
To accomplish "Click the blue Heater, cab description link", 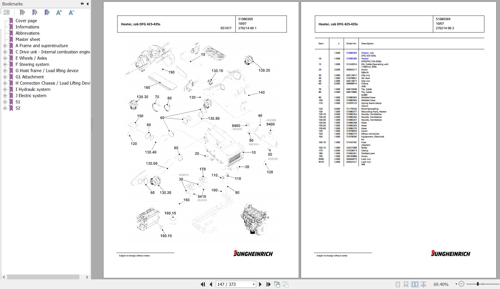I will coord(368,53).
